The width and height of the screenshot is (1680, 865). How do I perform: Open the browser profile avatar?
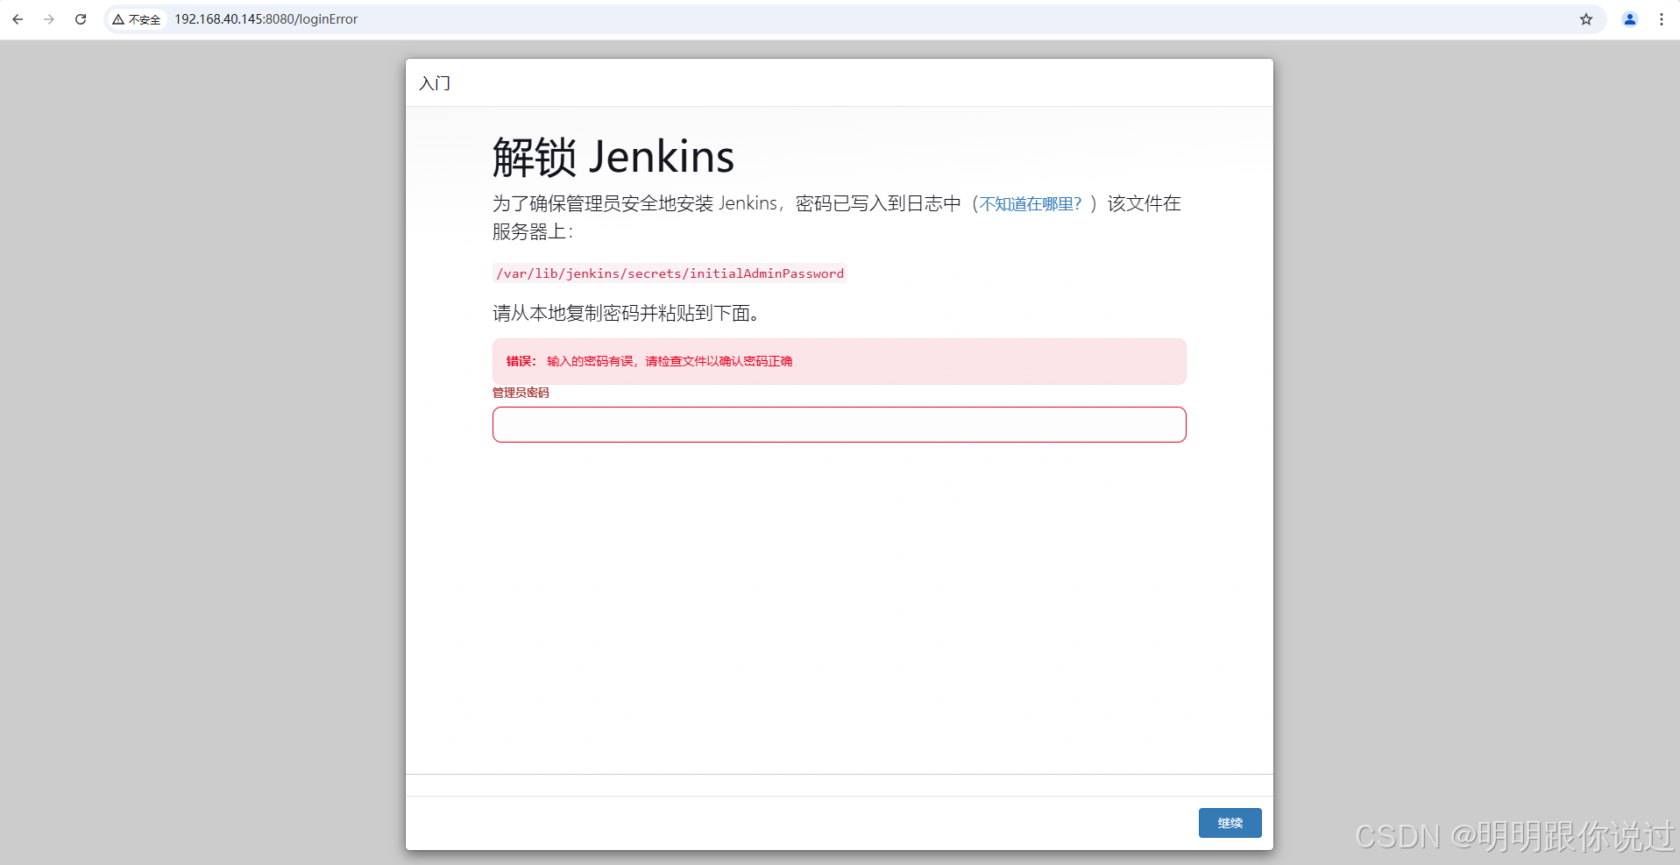click(1630, 19)
